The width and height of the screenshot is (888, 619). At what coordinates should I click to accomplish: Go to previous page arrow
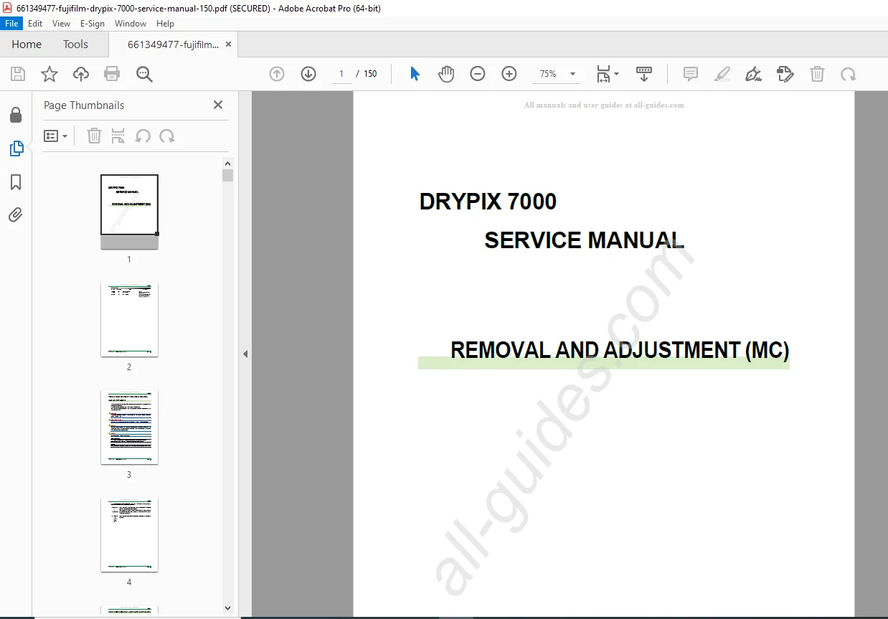pyautogui.click(x=277, y=74)
